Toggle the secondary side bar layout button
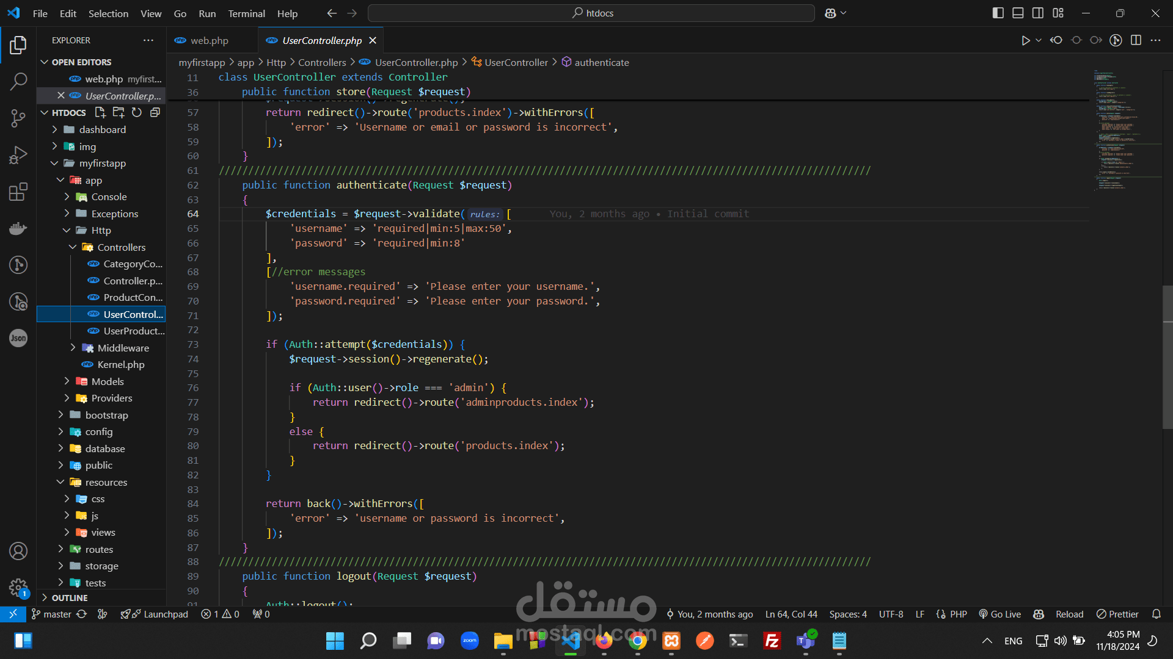The height and width of the screenshot is (659, 1173). tap(1038, 13)
